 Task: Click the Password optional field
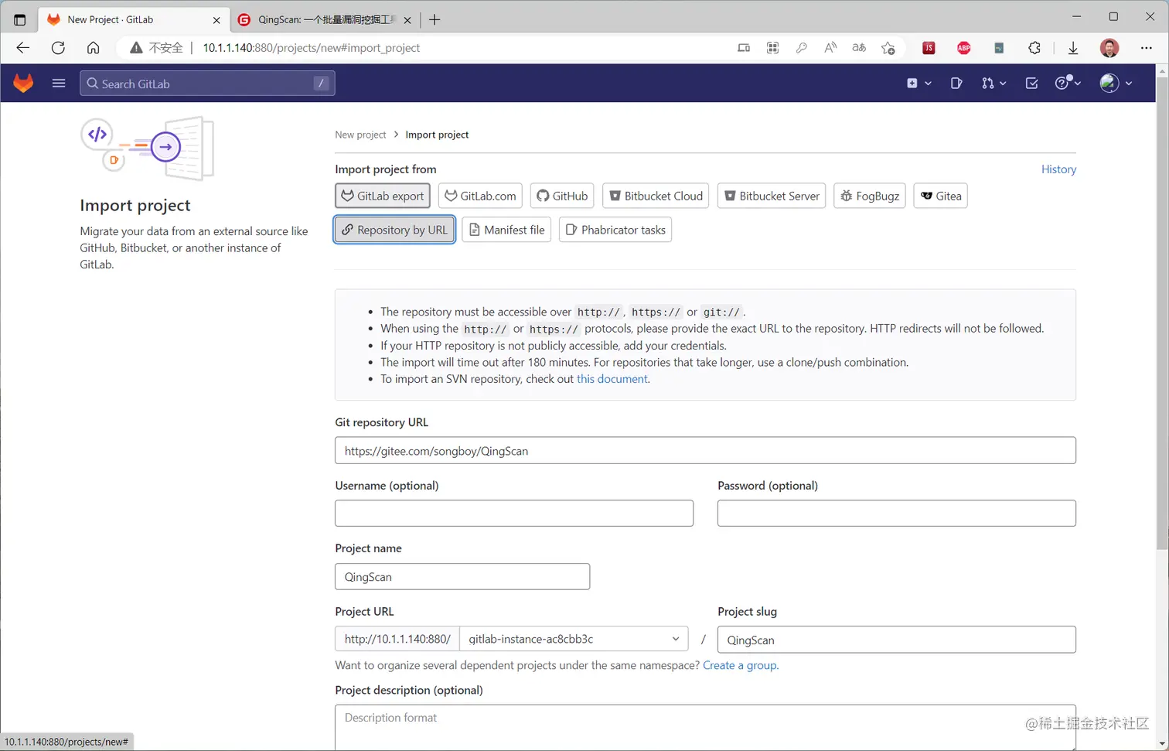897,514
